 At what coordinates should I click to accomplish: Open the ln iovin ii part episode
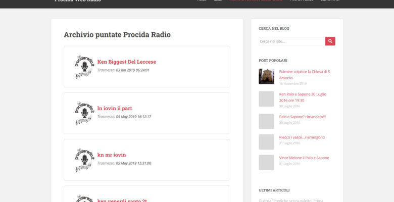(x=115, y=109)
